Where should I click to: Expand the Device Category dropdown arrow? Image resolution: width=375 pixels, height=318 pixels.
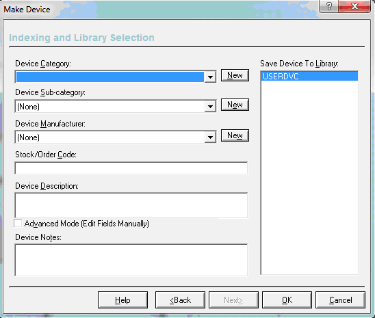[210, 77]
